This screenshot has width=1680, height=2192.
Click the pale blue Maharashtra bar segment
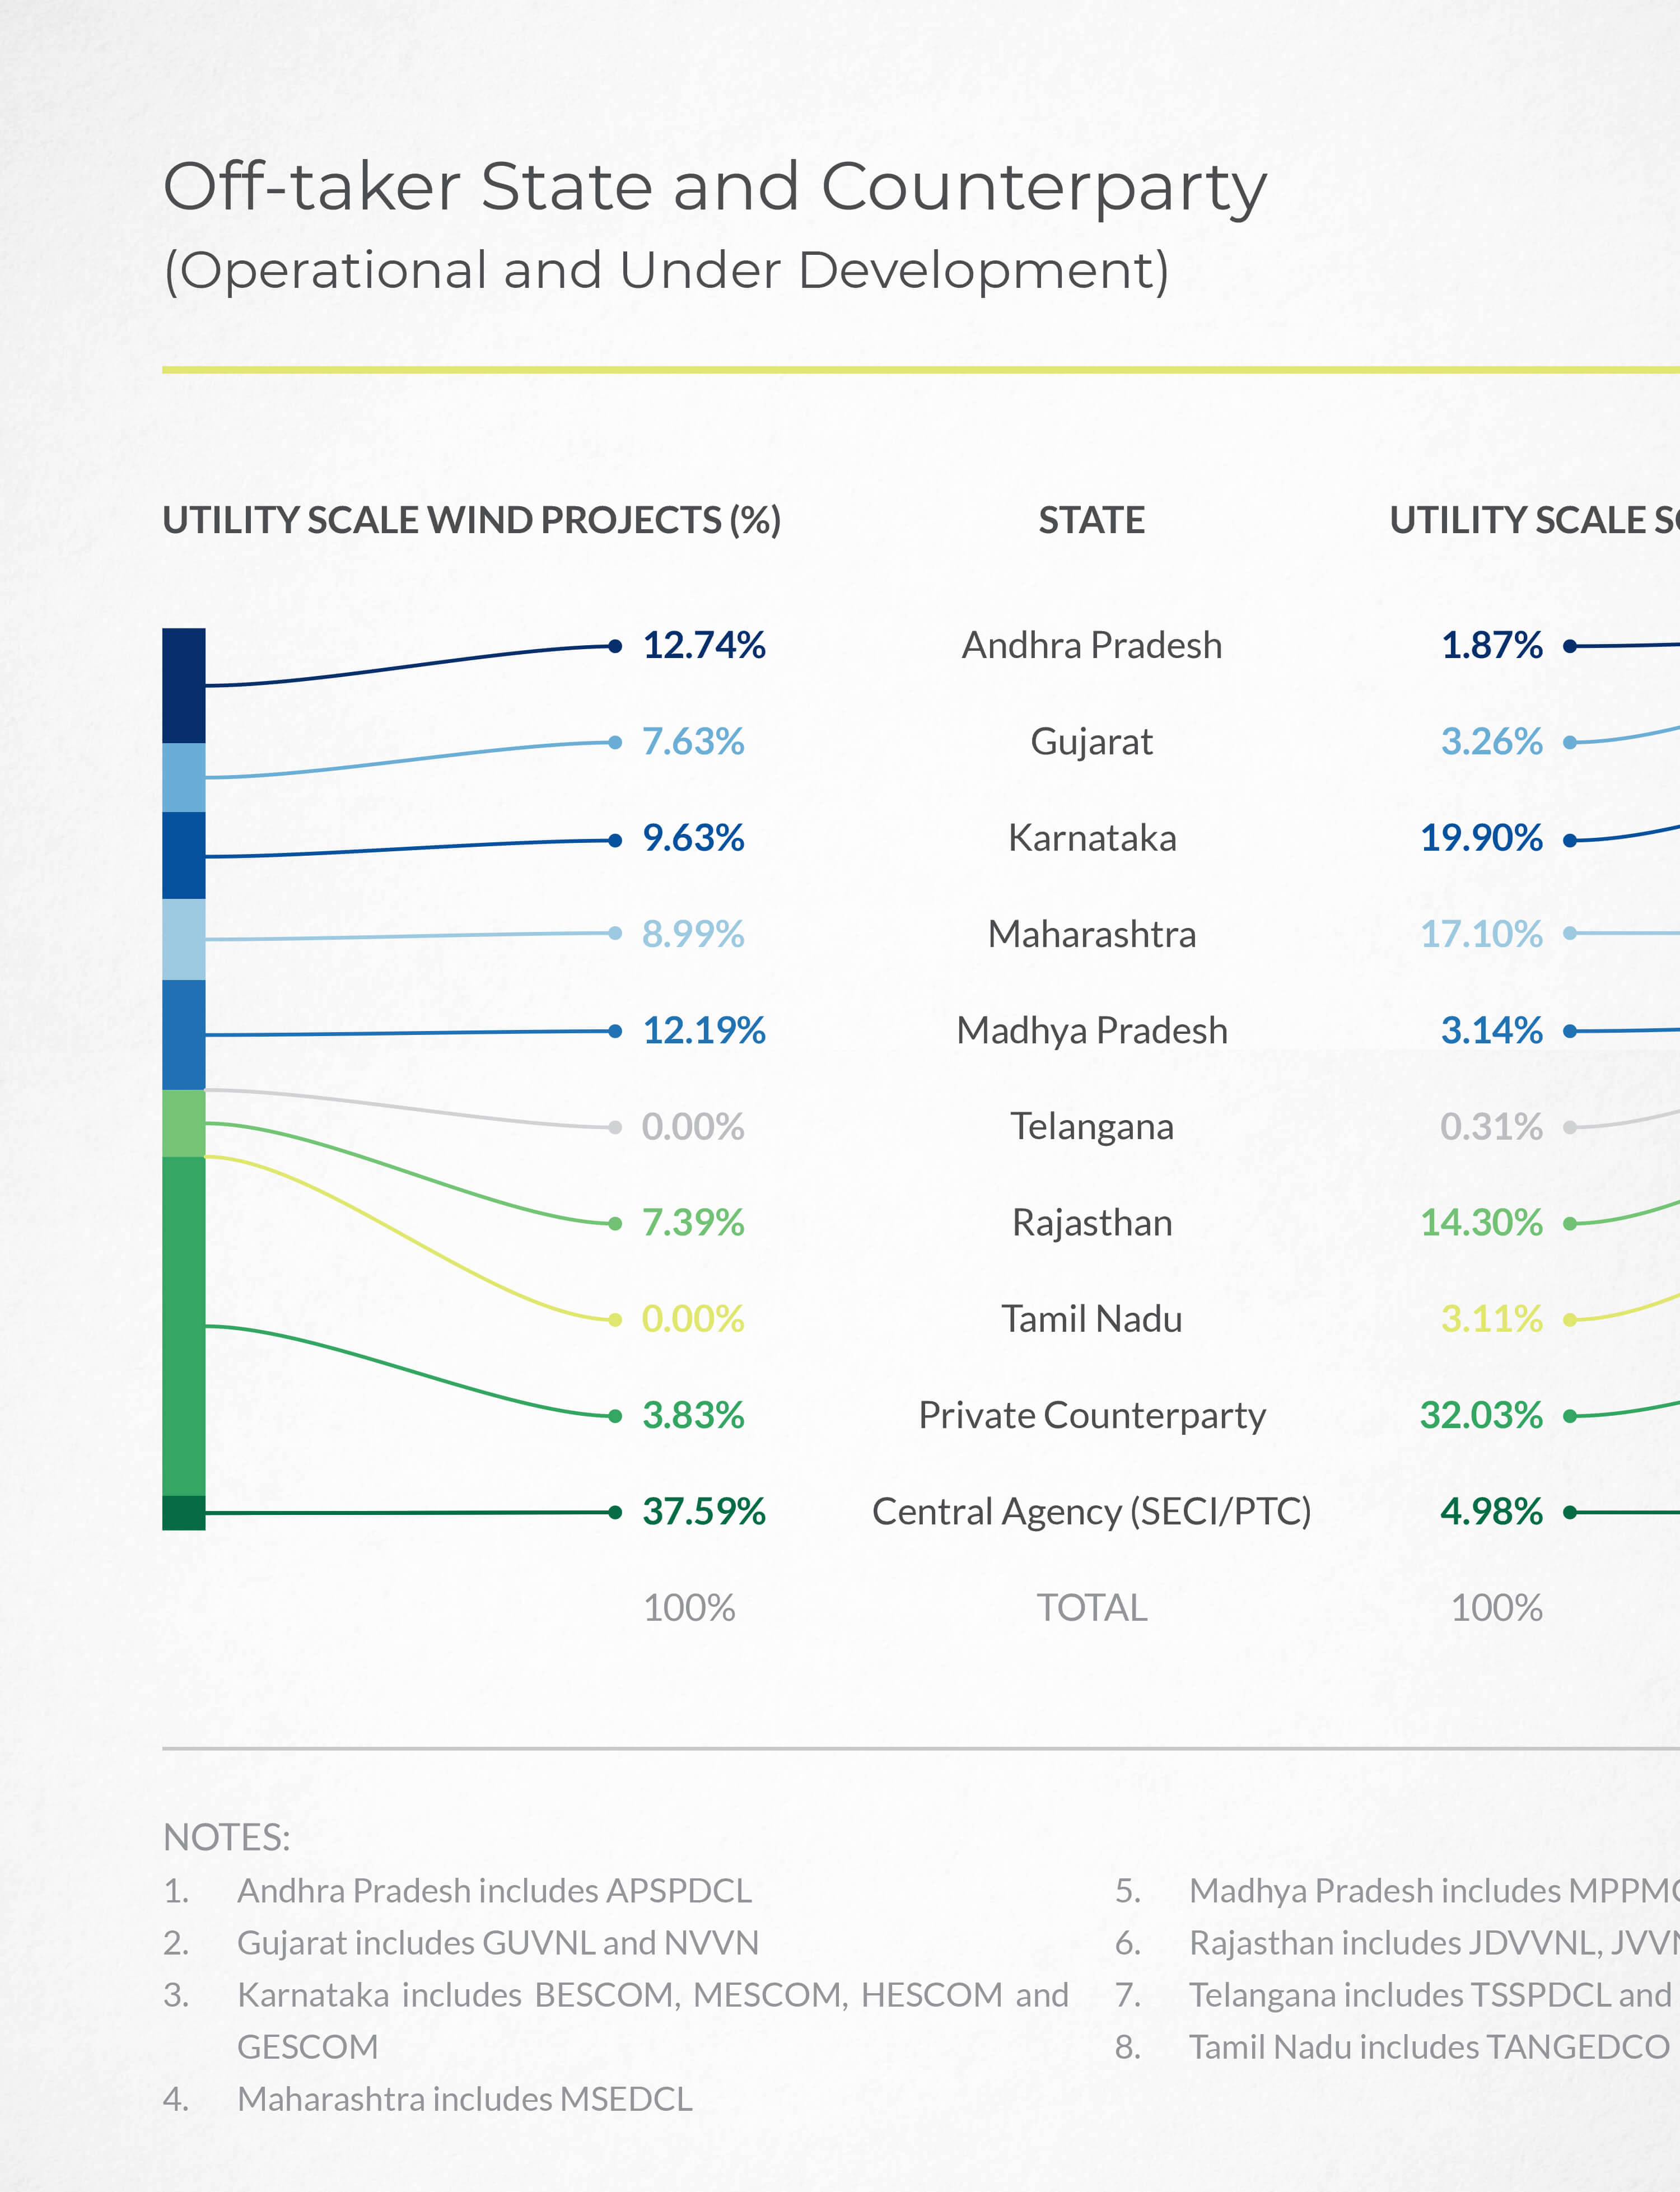click(x=184, y=939)
